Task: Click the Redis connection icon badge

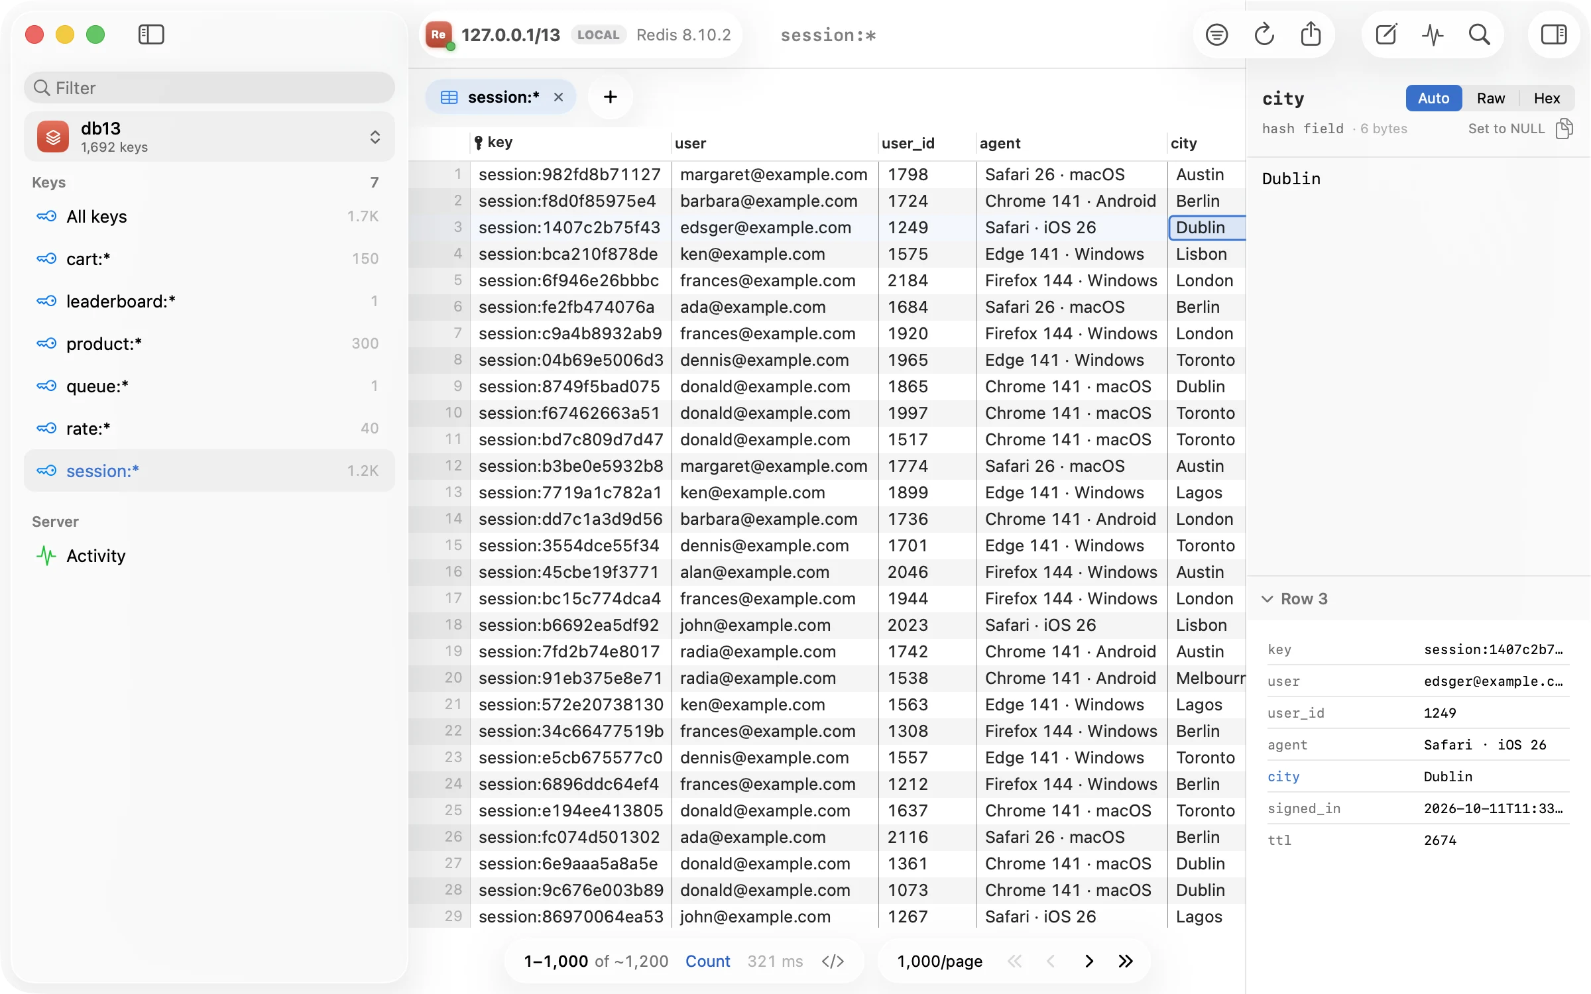Action: tap(439, 34)
